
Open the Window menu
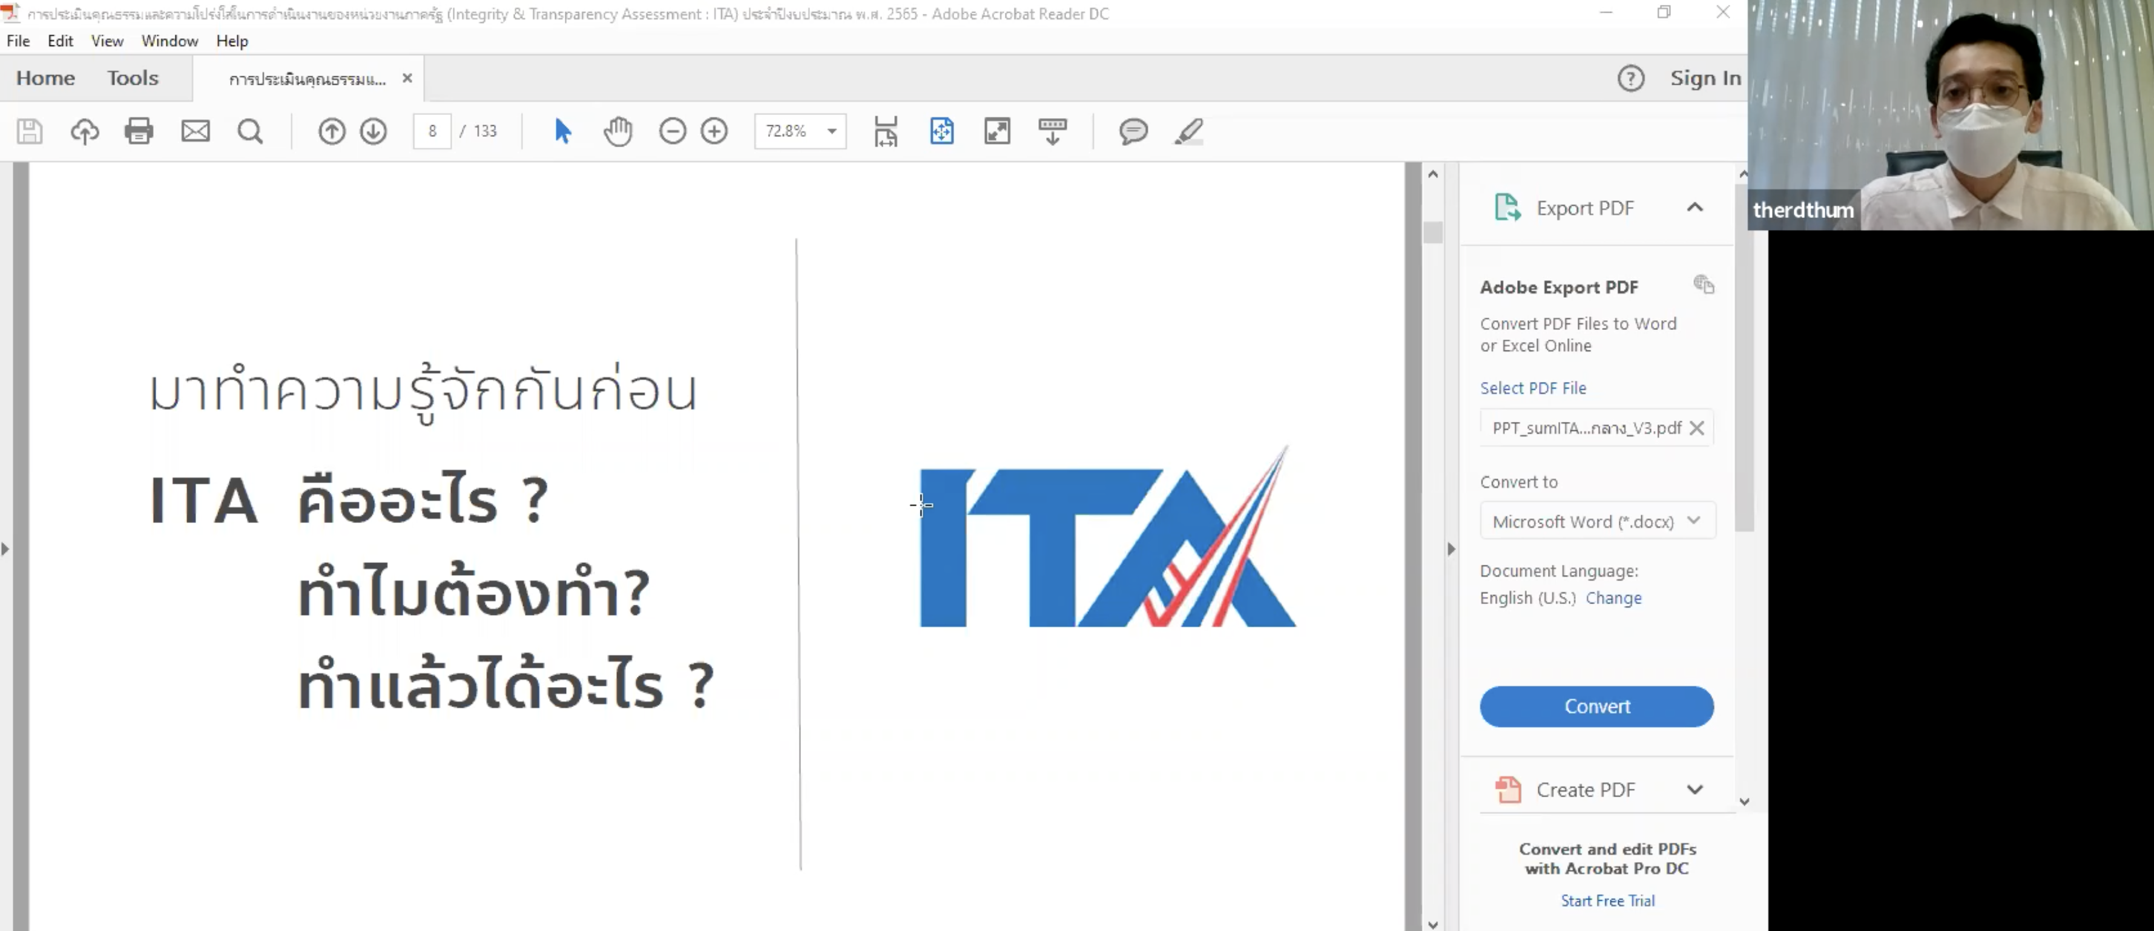click(170, 41)
